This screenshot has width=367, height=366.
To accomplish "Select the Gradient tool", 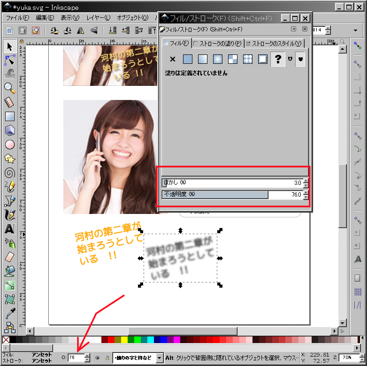I will pyautogui.click(x=9, y=285).
